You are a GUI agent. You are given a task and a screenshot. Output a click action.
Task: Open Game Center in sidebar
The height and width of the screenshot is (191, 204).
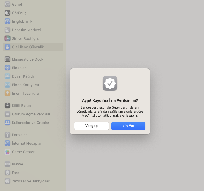click(23, 152)
